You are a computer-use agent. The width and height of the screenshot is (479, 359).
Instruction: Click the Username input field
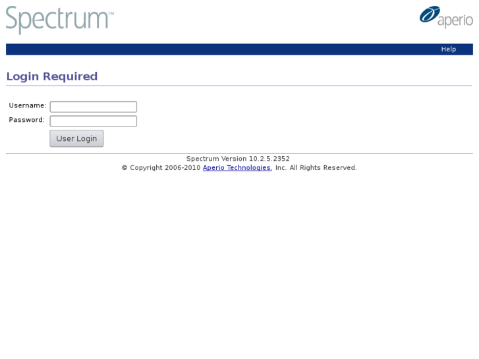[93, 107]
